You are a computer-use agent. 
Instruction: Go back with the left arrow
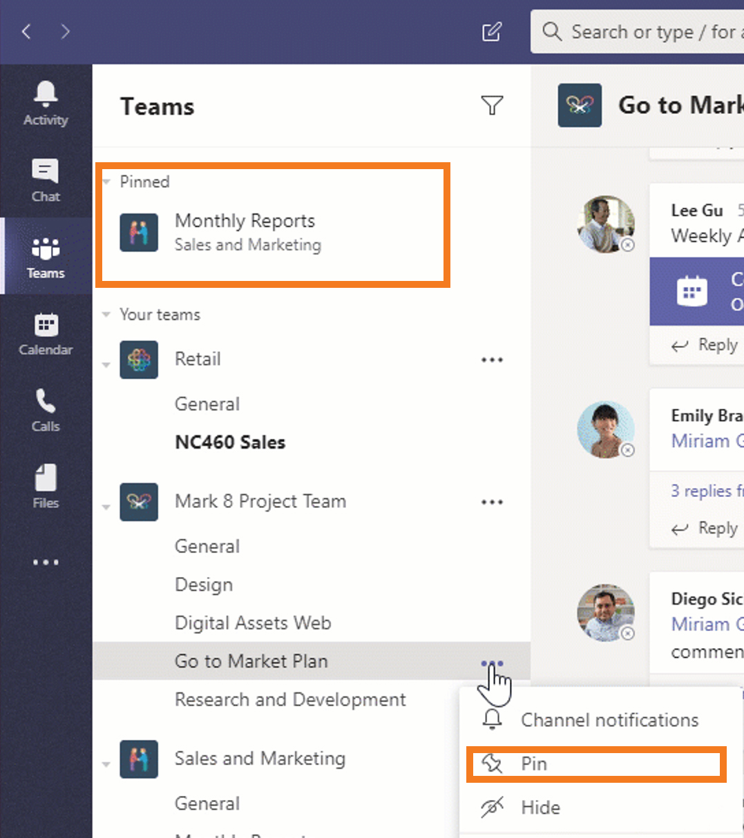(x=26, y=31)
